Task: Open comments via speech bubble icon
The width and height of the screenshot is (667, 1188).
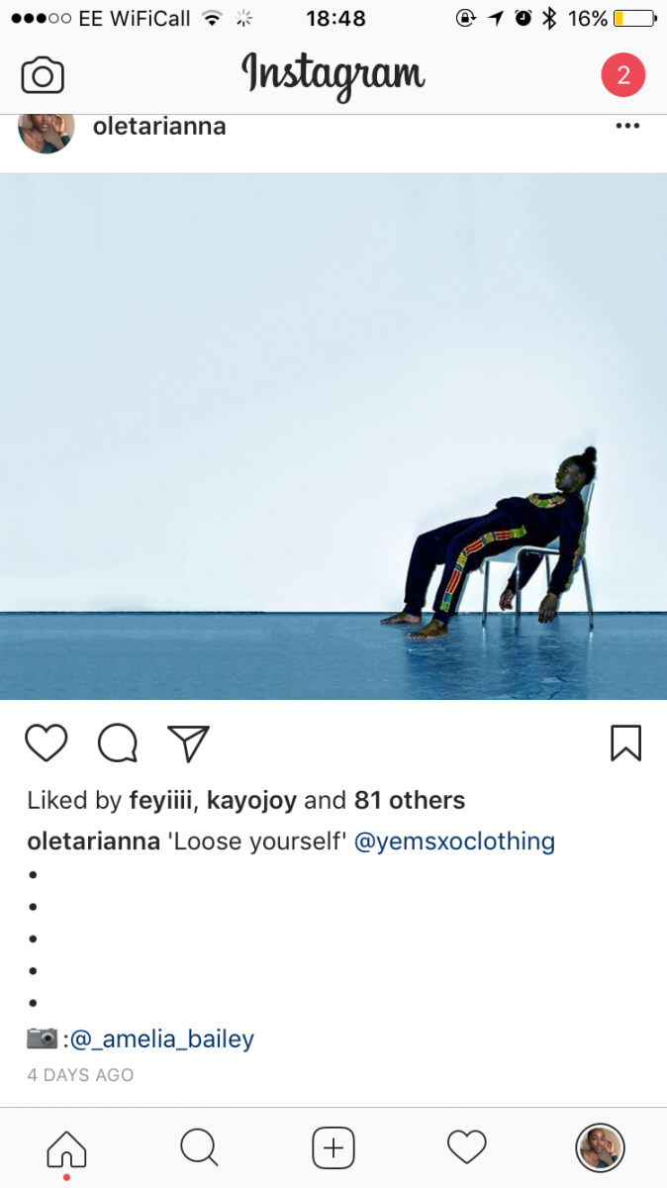Action: (118, 743)
